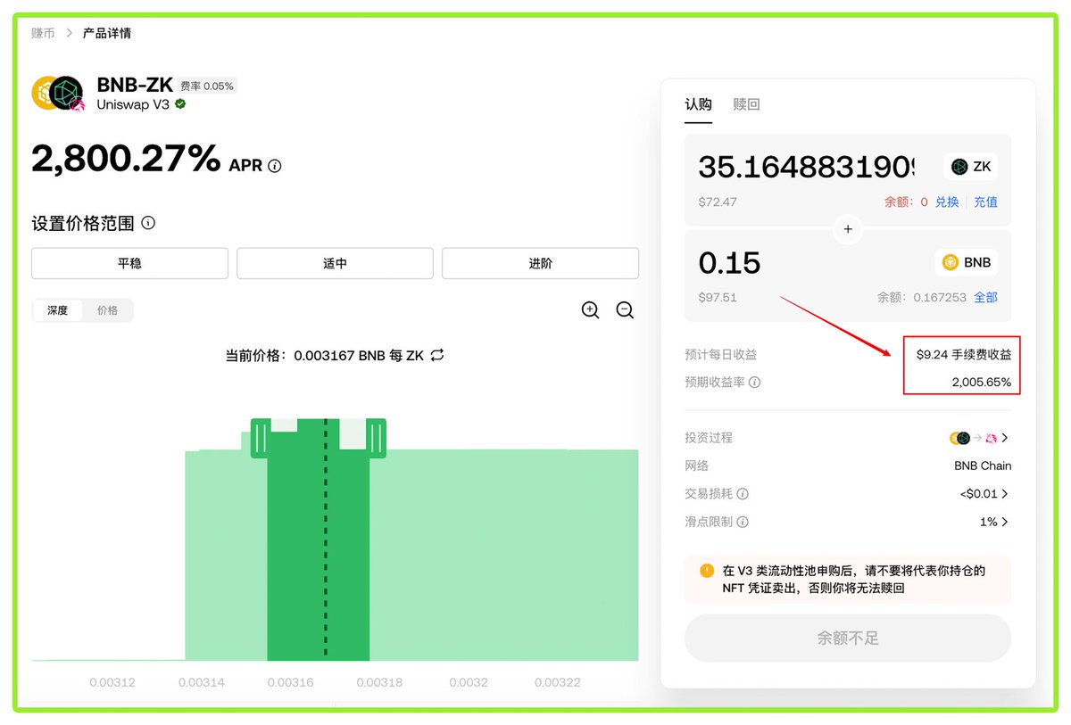Click the 全部 link for BNB balance
The width and height of the screenshot is (1071, 725).
point(985,297)
